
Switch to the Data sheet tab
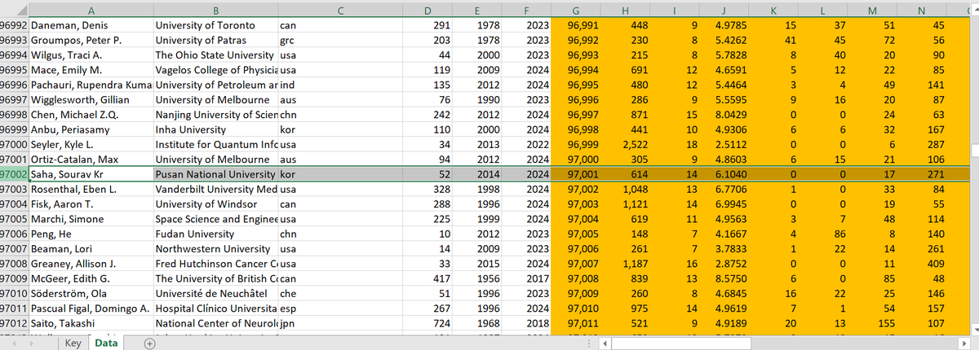pos(107,343)
